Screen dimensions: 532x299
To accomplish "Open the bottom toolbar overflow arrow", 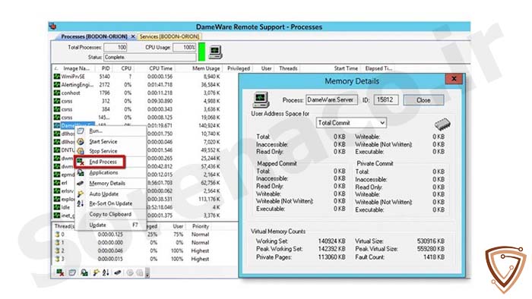I will point(147,273).
